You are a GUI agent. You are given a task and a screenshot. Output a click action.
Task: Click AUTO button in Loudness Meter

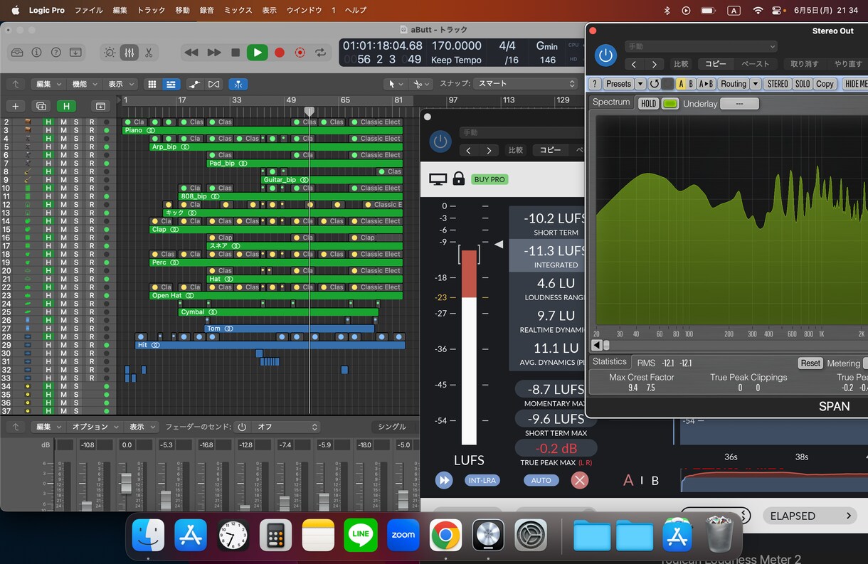pos(541,480)
